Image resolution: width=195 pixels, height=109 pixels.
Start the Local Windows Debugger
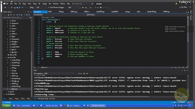click(56, 8)
